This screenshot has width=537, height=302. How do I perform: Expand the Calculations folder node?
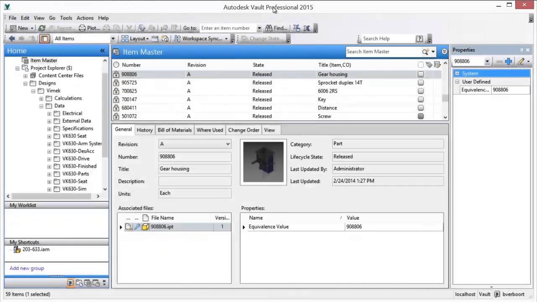pos(41,99)
